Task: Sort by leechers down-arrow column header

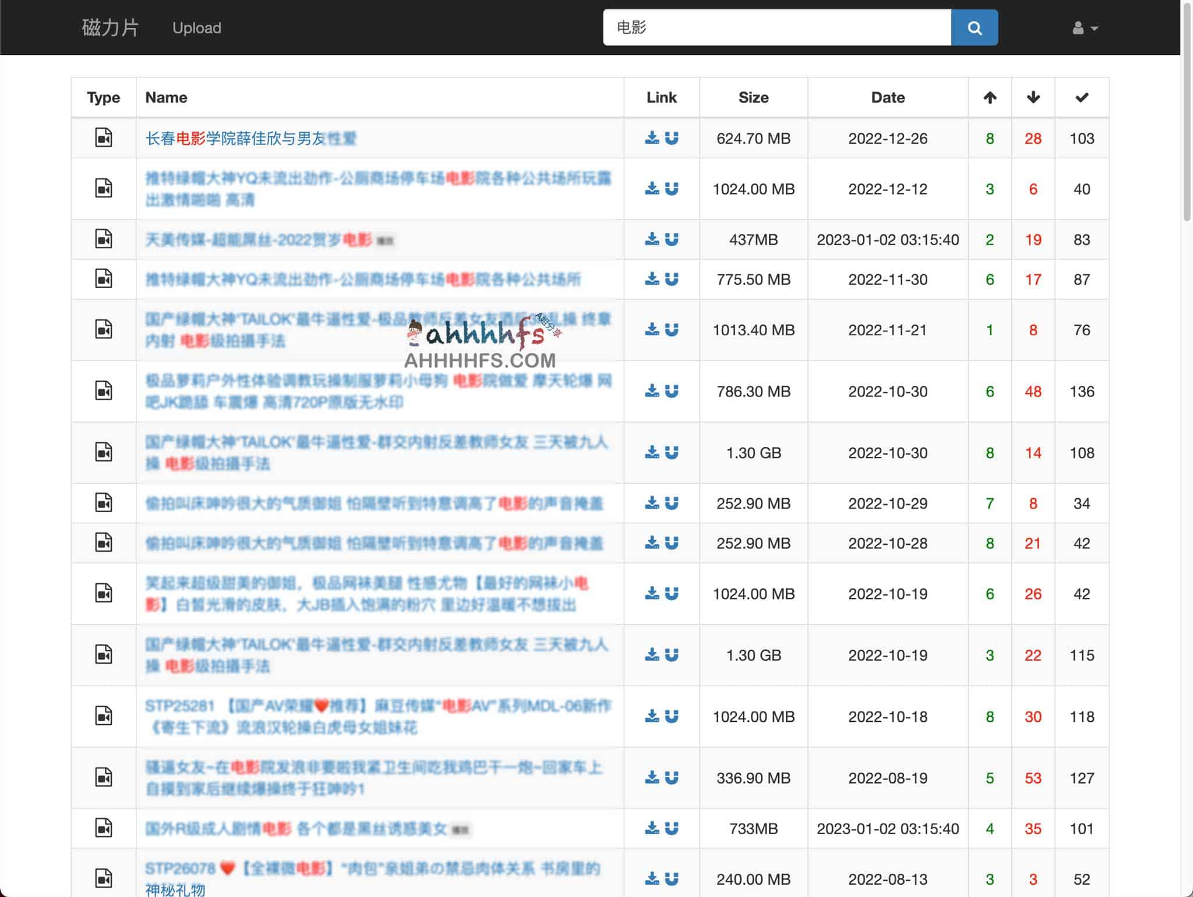Action: click(x=1033, y=97)
